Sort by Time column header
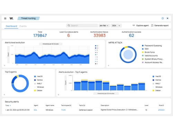 point(8,105)
